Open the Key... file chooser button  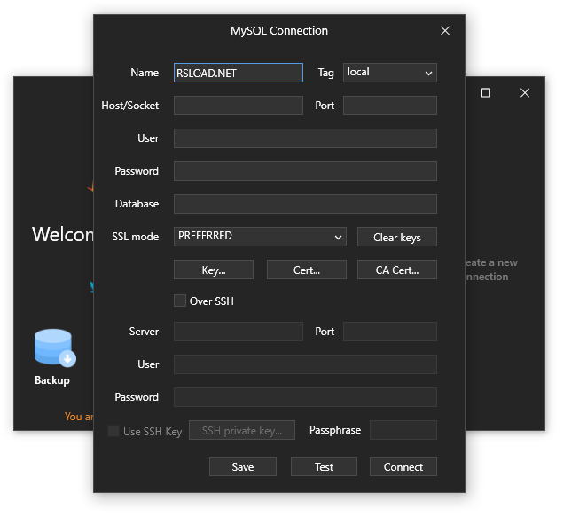pos(214,270)
